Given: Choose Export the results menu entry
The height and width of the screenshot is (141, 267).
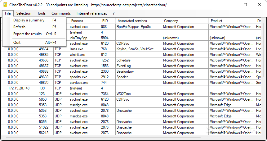Looking at the screenshot, I should (35, 34).
